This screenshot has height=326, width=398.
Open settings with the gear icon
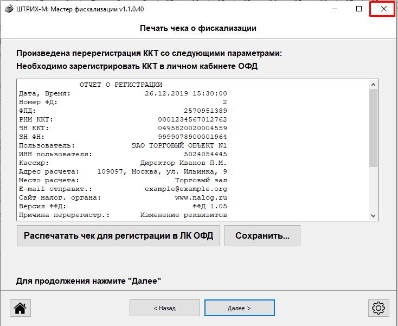[377, 308]
